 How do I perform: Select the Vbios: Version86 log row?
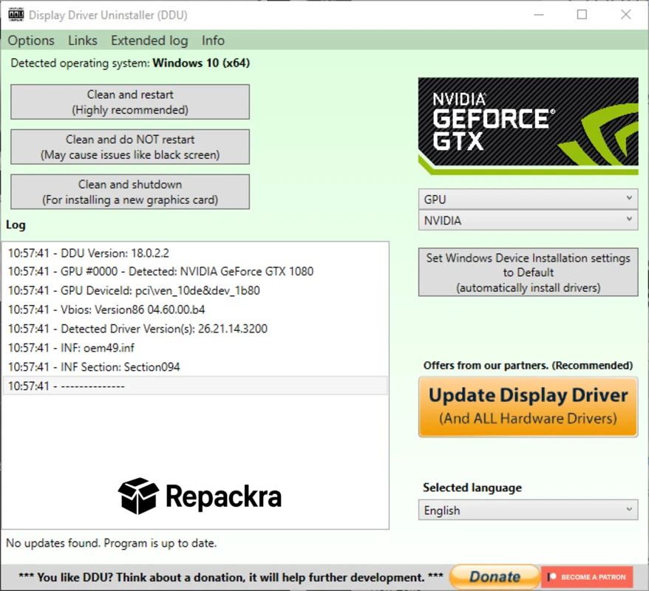tap(195, 310)
